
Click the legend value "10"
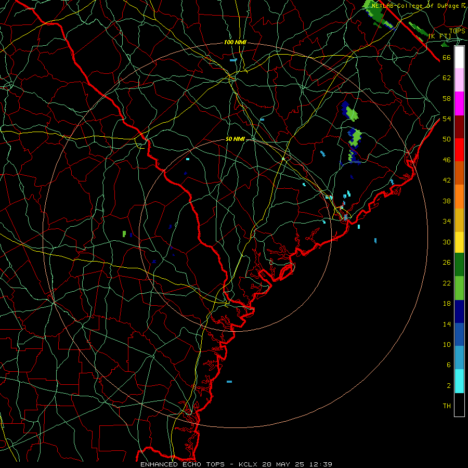[447, 344]
